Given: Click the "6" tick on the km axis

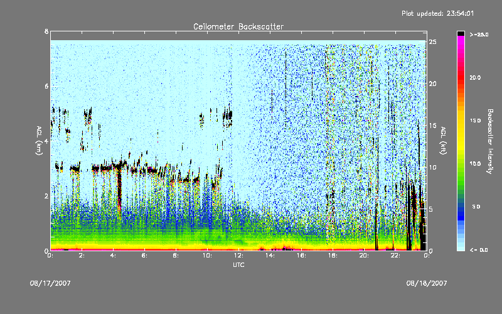Looking at the screenshot, I should (x=46, y=86).
